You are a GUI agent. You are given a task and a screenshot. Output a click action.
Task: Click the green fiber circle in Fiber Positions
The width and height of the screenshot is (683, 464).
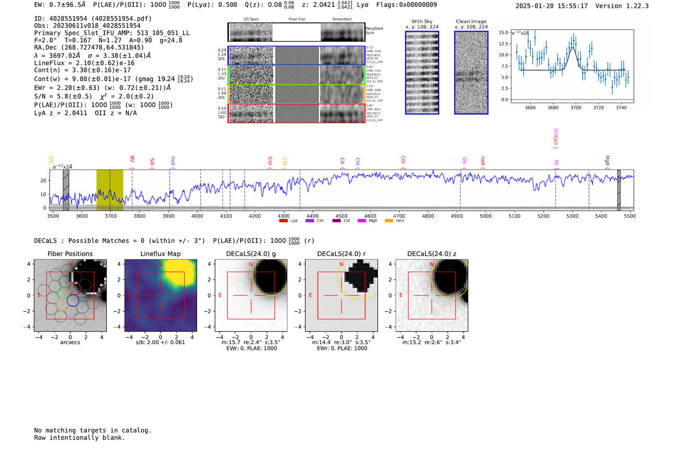tap(63, 293)
